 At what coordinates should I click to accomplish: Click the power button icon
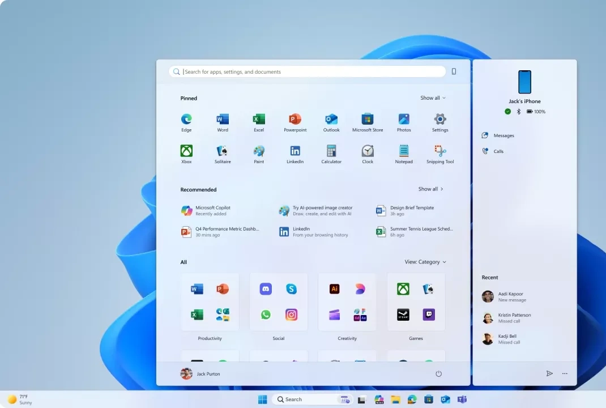coord(438,374)
